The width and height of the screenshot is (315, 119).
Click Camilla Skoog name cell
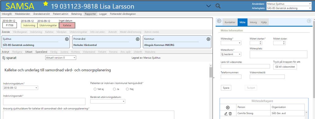pos(253,113)
